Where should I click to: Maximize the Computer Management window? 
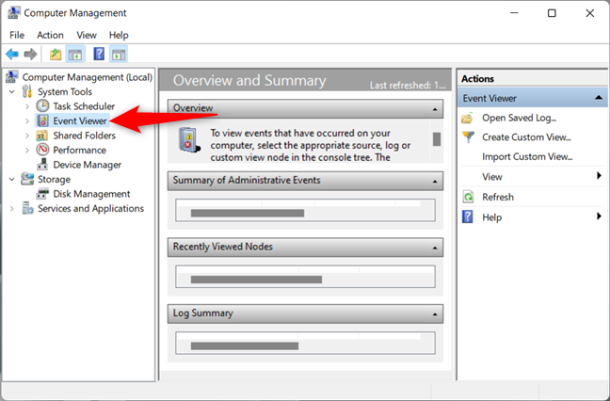point(552,13)
